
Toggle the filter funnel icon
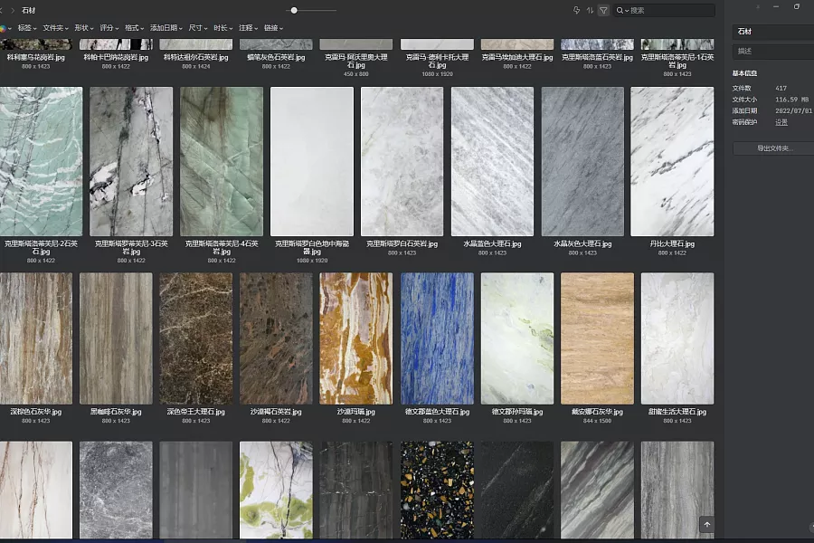603,10
